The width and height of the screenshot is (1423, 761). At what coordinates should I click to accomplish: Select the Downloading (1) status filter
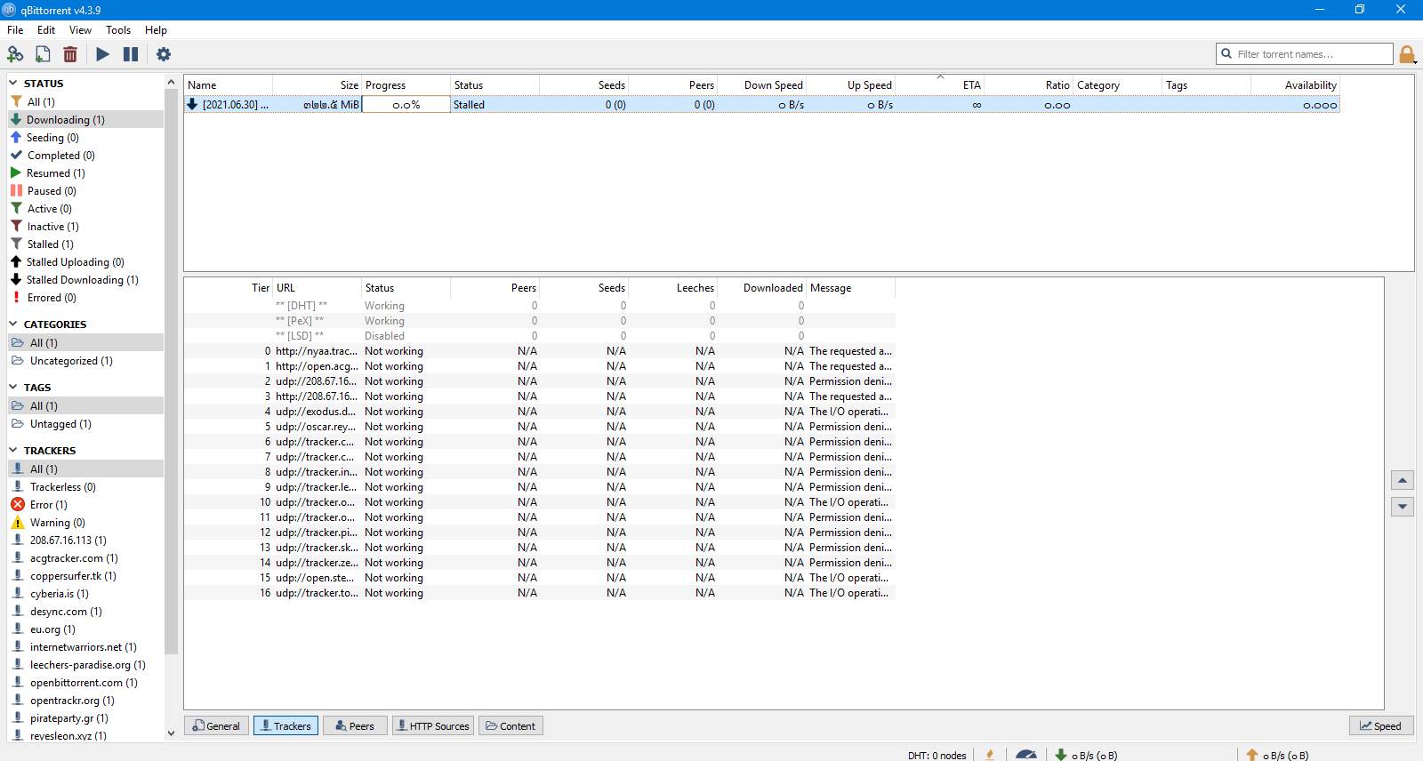(x=85, y=119)
